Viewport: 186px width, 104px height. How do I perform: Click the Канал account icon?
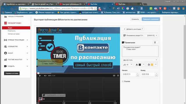coord(6,53)
